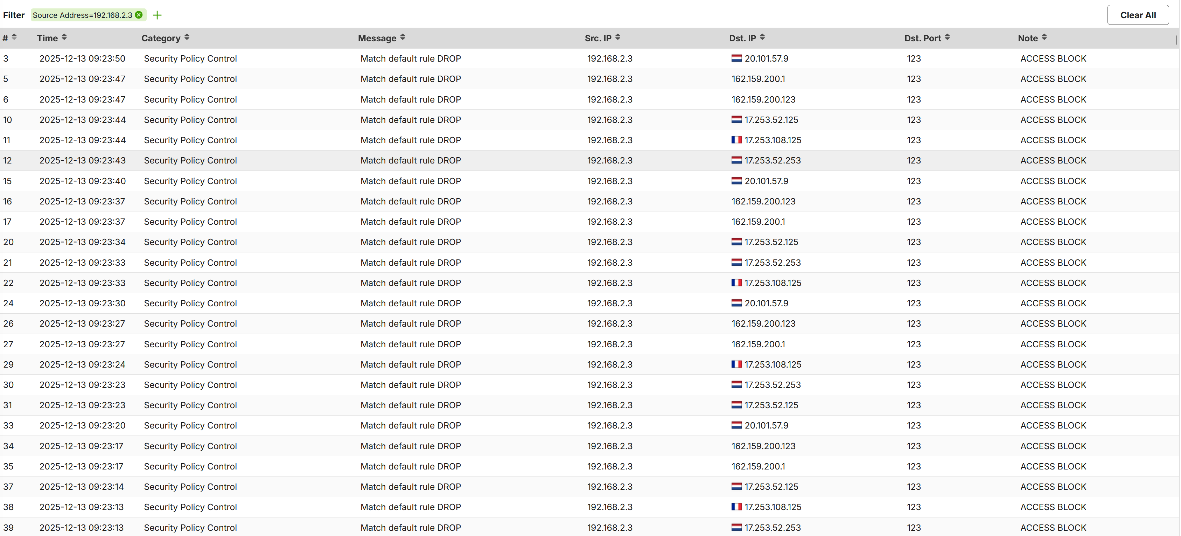Sort by Note column

[1044, 37]
